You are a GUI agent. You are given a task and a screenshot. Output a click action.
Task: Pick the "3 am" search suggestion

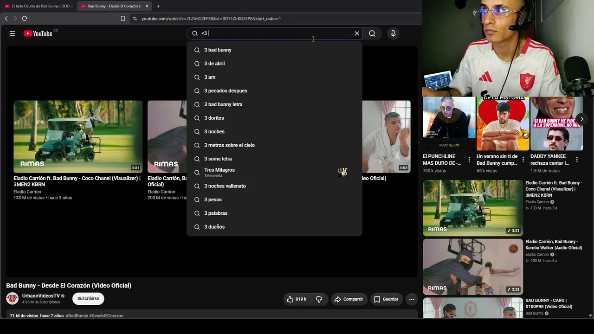[x=274, y=77]
